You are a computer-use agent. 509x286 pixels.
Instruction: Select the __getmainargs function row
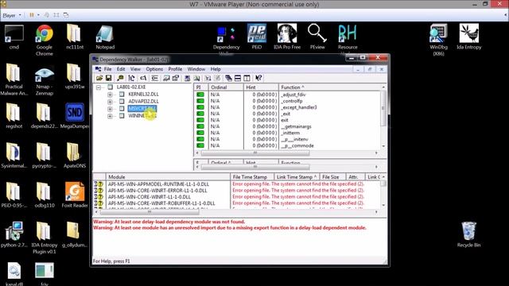tap(288, 126)
